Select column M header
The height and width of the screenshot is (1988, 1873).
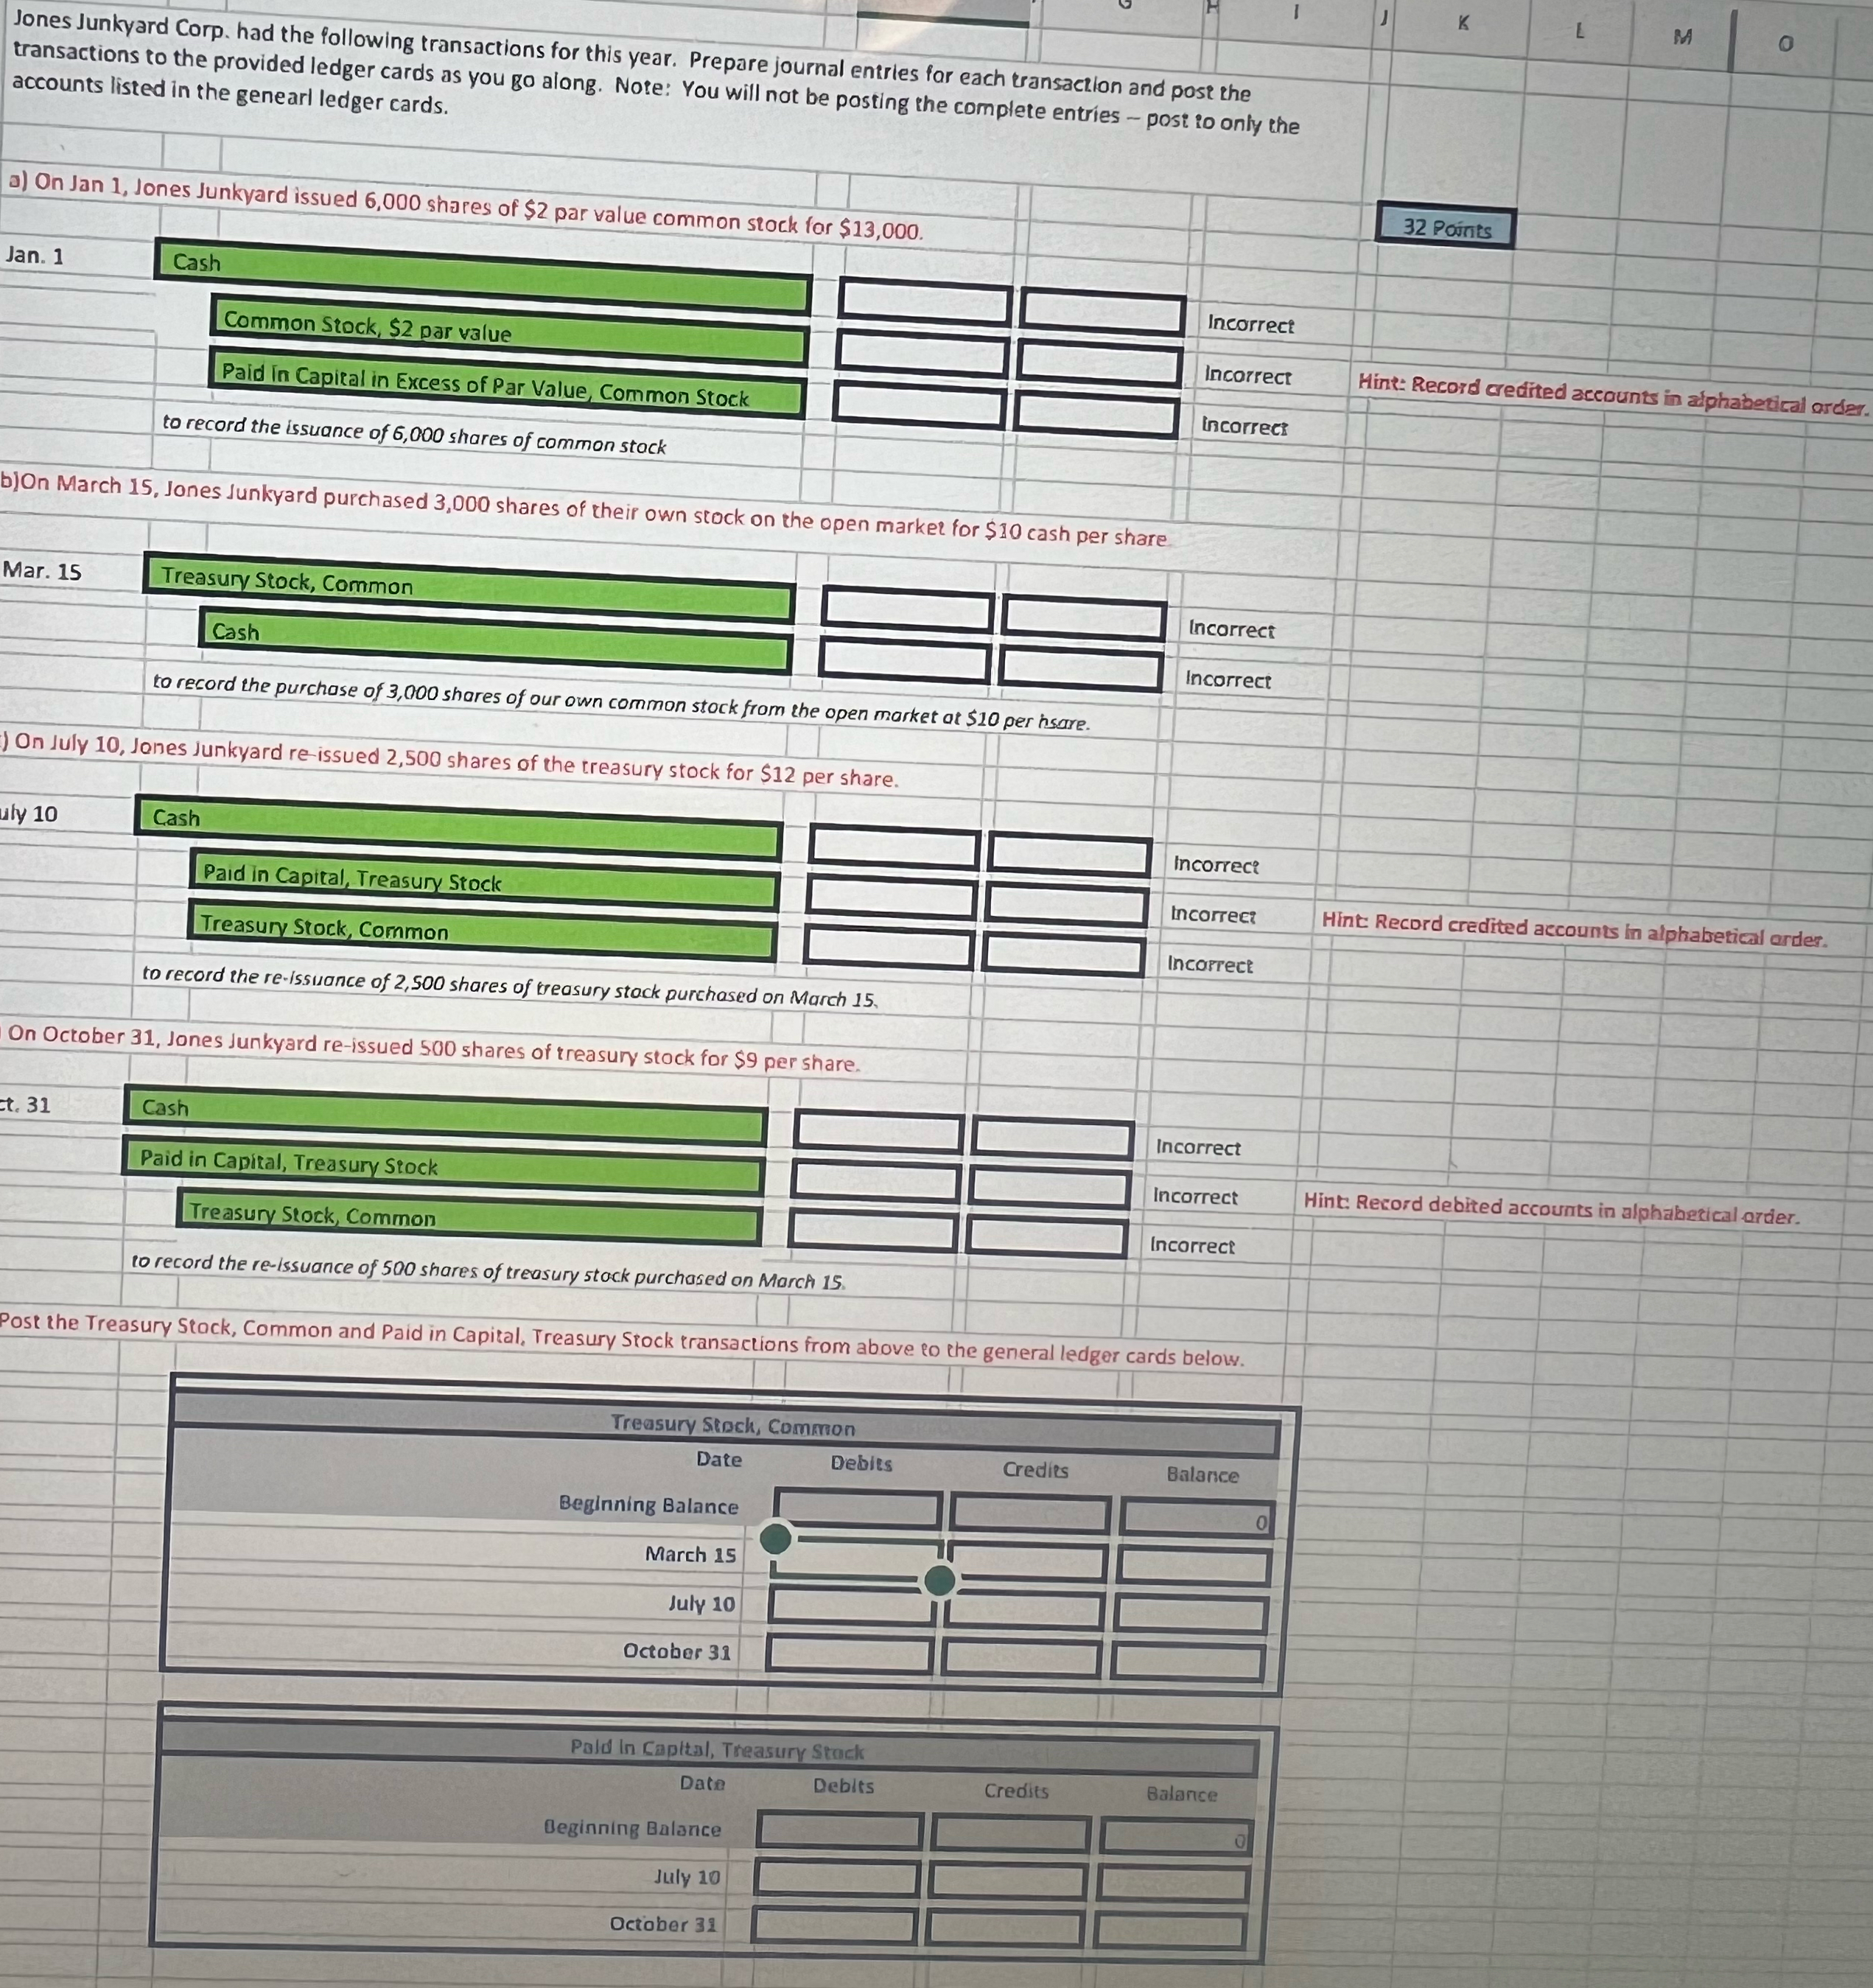tap(1683, 38)
